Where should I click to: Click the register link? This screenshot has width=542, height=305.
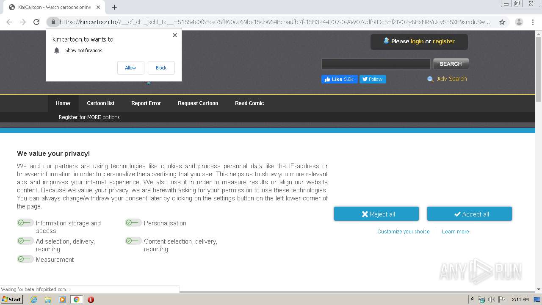tap(444, 42)
